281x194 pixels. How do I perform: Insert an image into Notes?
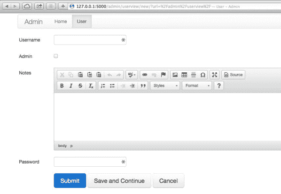175,75
